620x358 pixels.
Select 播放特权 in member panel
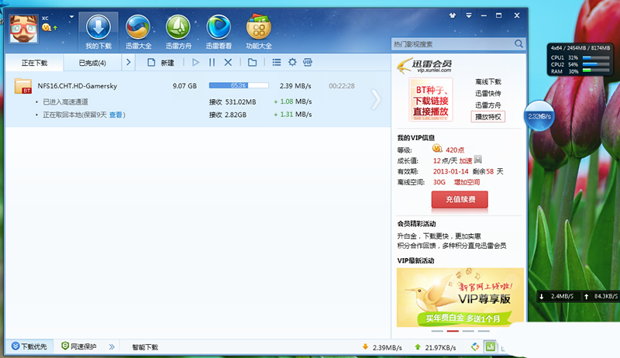tap(488, 117)
